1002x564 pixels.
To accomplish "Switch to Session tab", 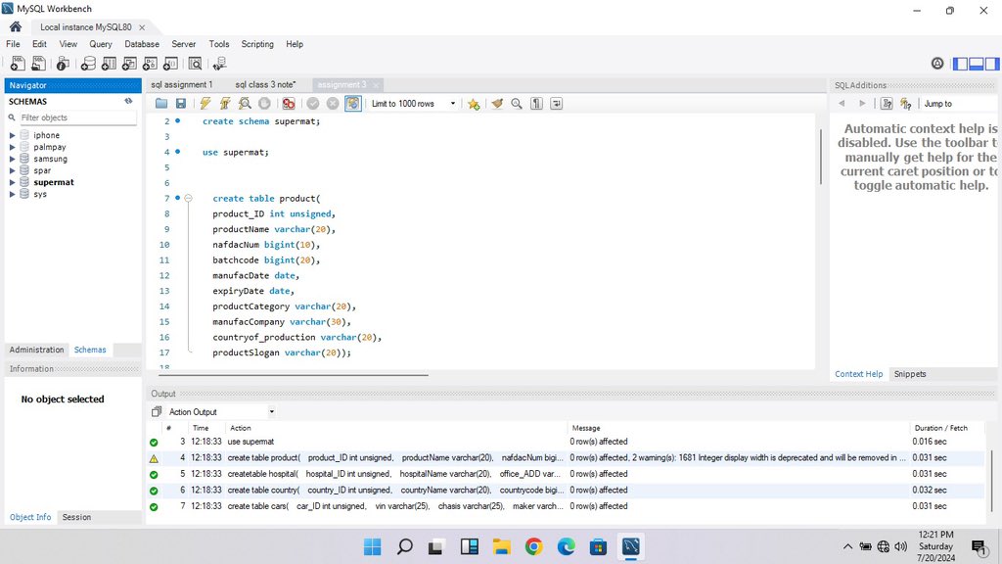I will (x=76, y=517).
